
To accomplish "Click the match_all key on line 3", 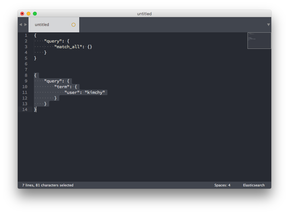I will pos(68,47).
